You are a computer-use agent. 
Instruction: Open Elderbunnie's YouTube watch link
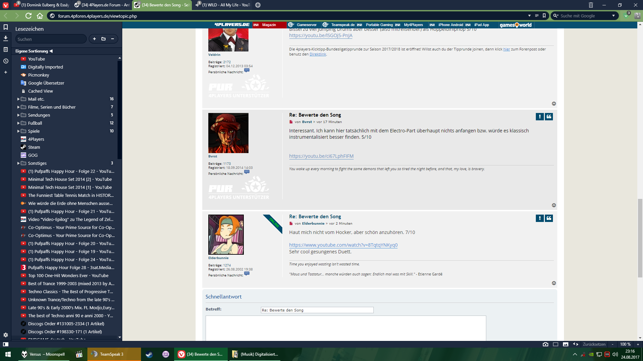343,245
